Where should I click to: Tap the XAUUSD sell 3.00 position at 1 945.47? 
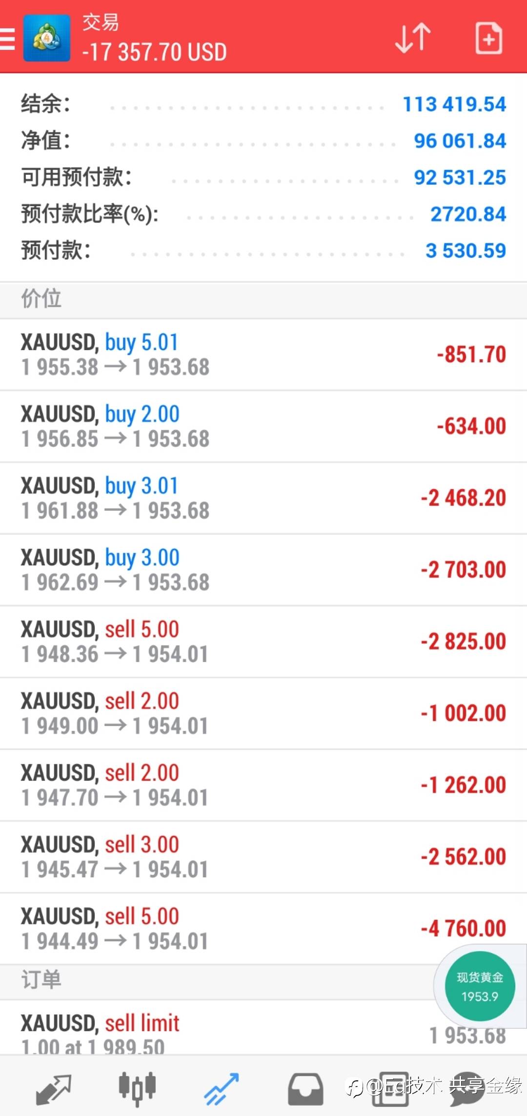coord(263,857)
